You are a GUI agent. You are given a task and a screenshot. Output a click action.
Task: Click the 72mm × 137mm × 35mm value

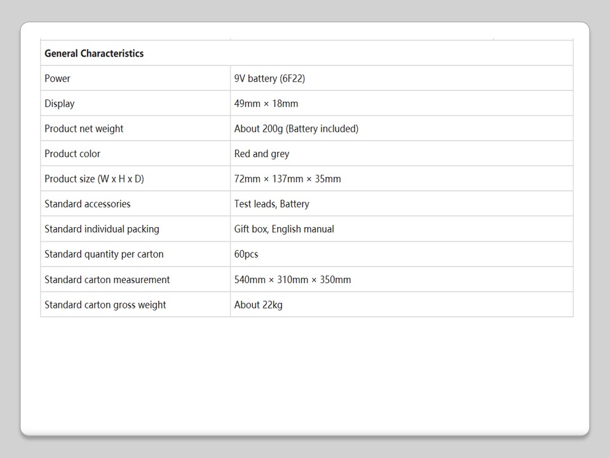pyautogui.click(x=287, y=179)
